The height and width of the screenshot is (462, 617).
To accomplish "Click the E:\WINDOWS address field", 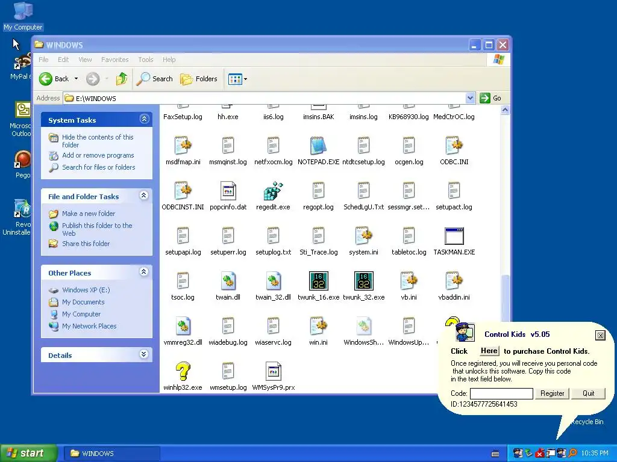I will click(265, 98).
